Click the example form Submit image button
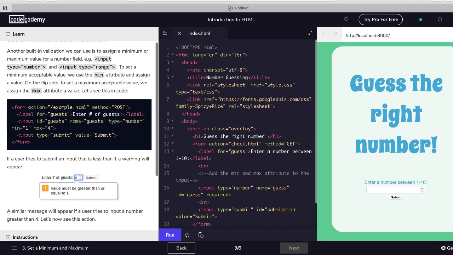Screen dimensions: 453x255 click(x=91, y=178)
